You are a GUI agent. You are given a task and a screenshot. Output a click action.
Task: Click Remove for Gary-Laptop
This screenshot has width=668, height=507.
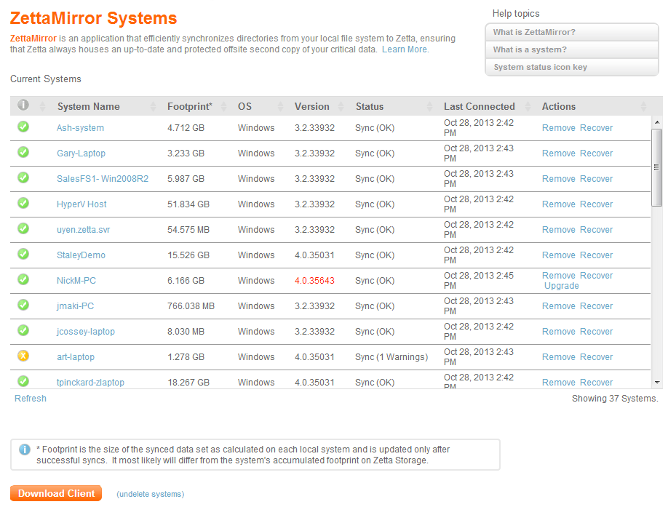pyautogui.click(x=559, y=153)
